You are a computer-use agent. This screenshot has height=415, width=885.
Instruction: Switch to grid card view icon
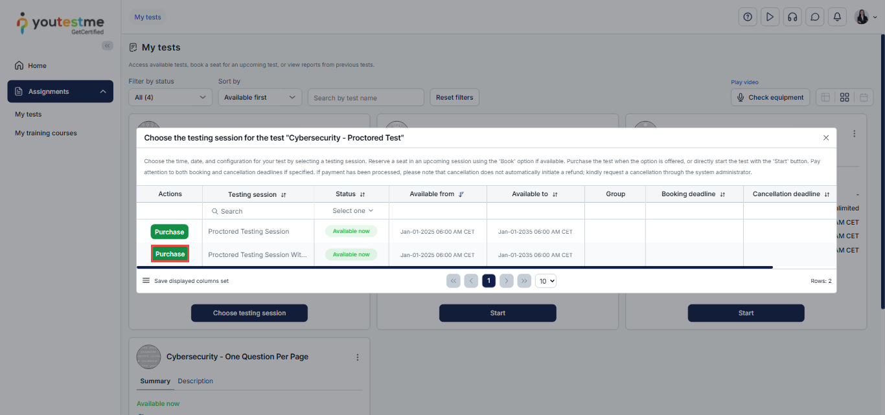[x=844, y=97]
